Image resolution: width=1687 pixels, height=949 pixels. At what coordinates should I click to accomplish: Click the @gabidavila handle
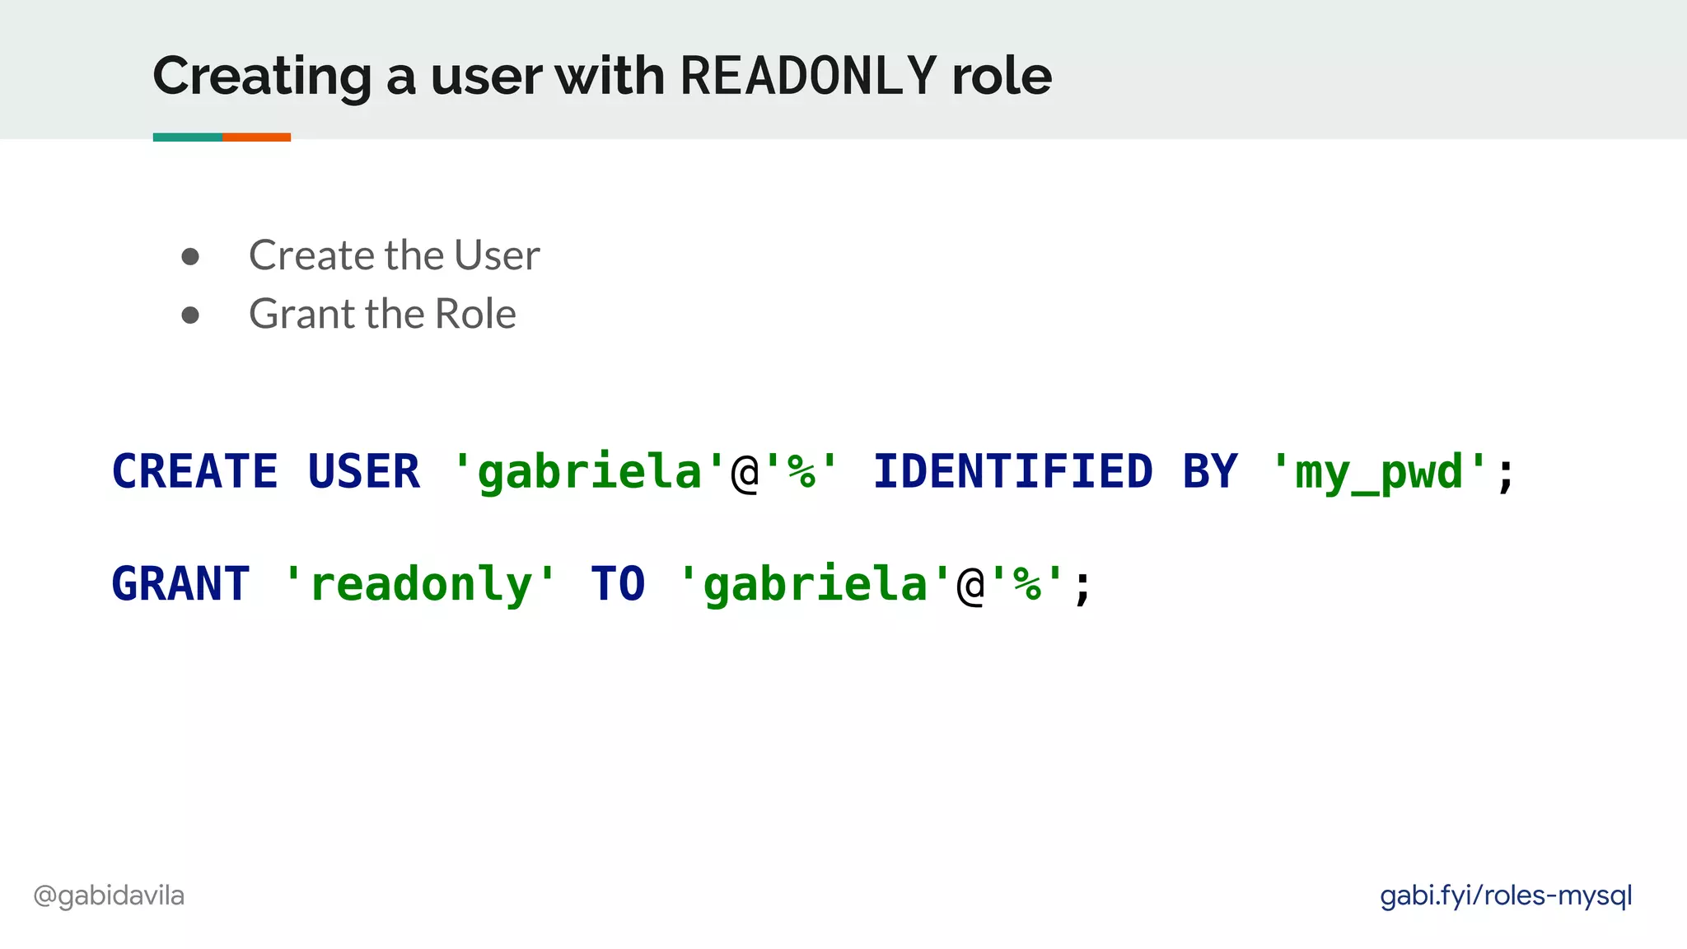(109, 895)
